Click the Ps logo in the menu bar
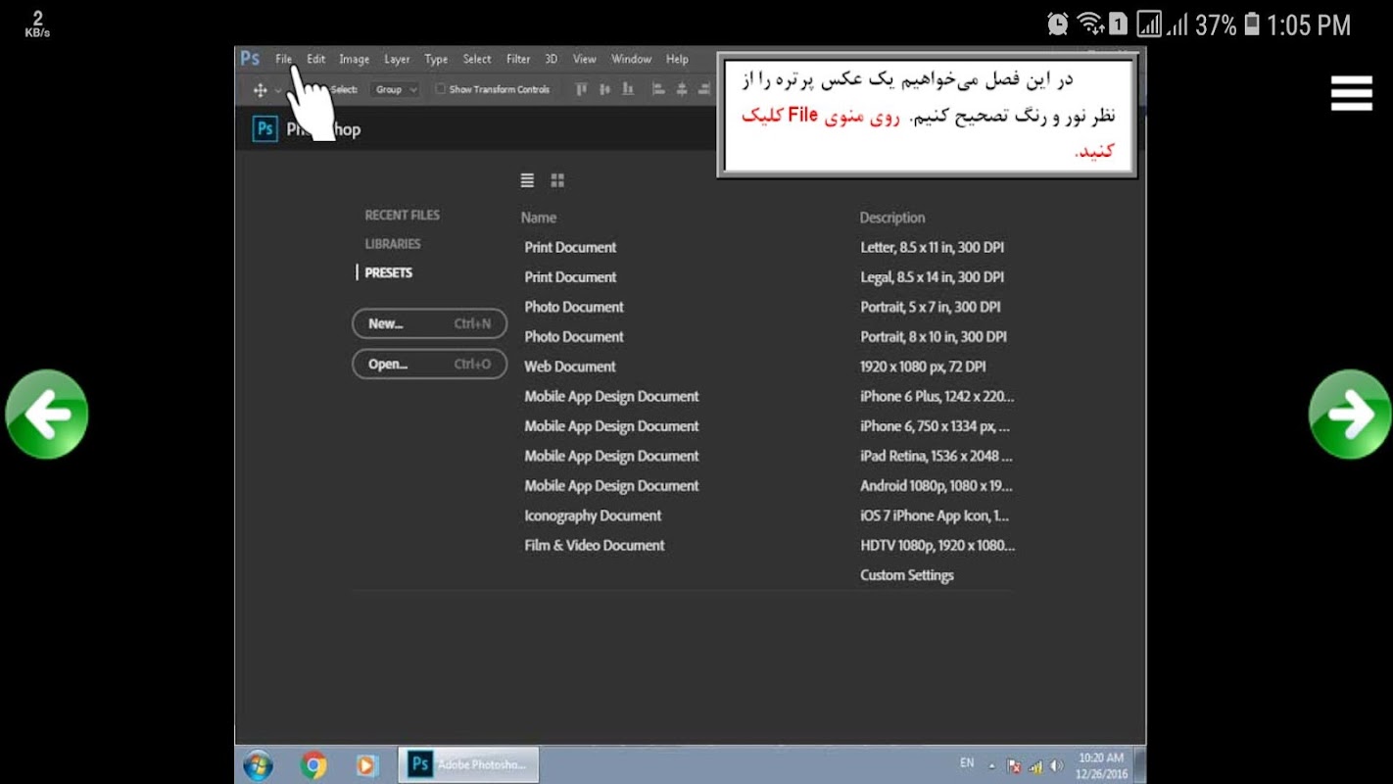 click(251, 59)
